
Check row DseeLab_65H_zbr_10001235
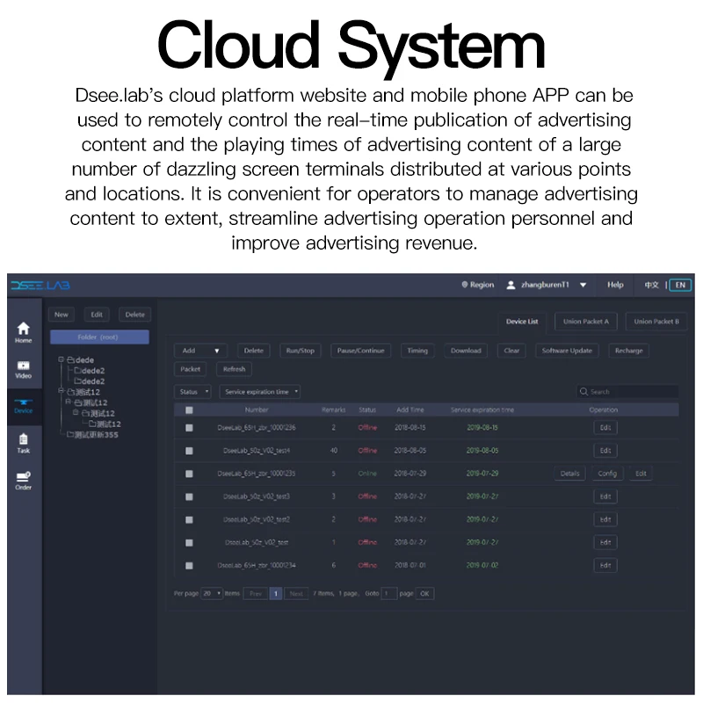click(x=189, y=474)
